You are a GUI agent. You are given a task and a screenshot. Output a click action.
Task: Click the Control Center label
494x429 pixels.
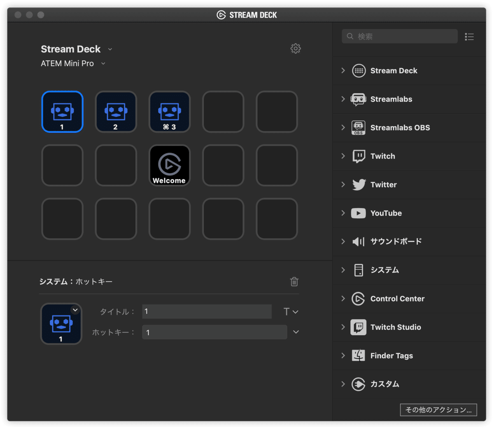tap(397, 299)
